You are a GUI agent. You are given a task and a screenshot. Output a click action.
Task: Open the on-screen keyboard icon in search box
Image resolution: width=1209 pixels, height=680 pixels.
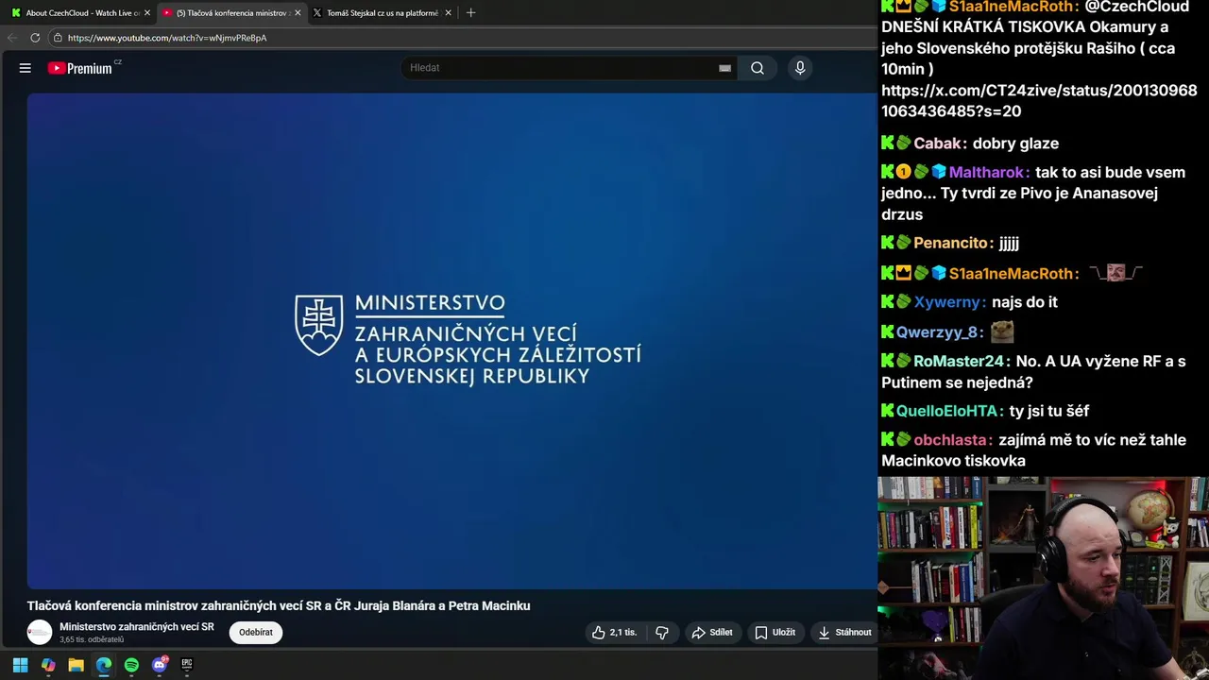pyautogui.click(x=724, y=68)
